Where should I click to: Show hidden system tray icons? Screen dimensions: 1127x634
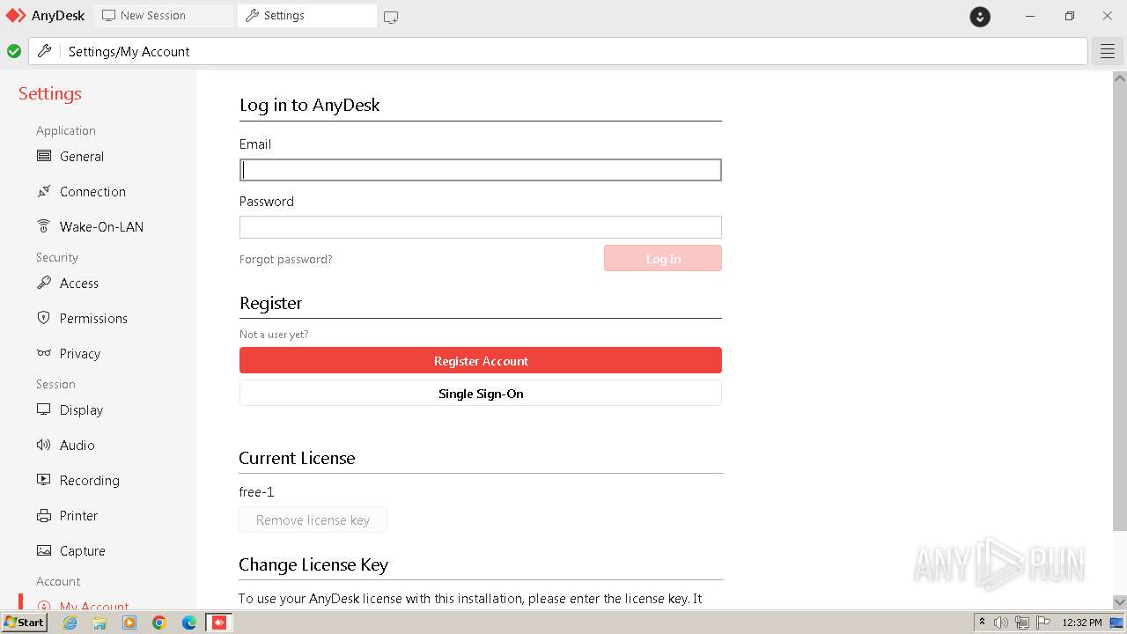point(983,623)
